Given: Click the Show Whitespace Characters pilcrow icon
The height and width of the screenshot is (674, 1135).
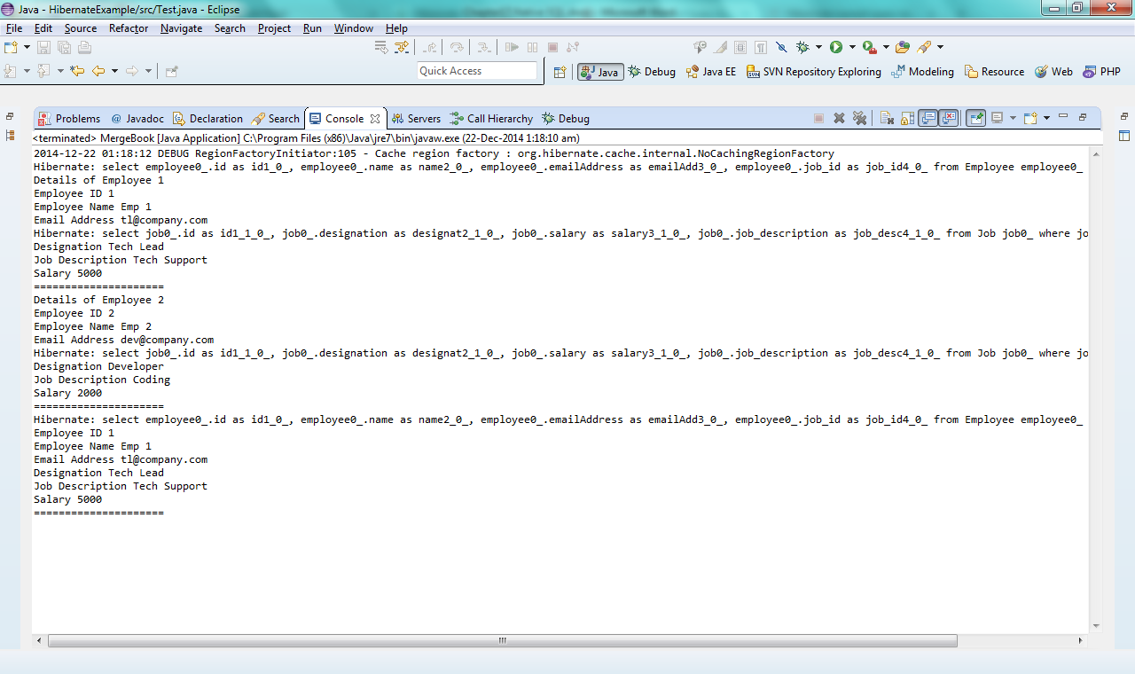Looking at the screenshot, I should (x=761, y=47).
